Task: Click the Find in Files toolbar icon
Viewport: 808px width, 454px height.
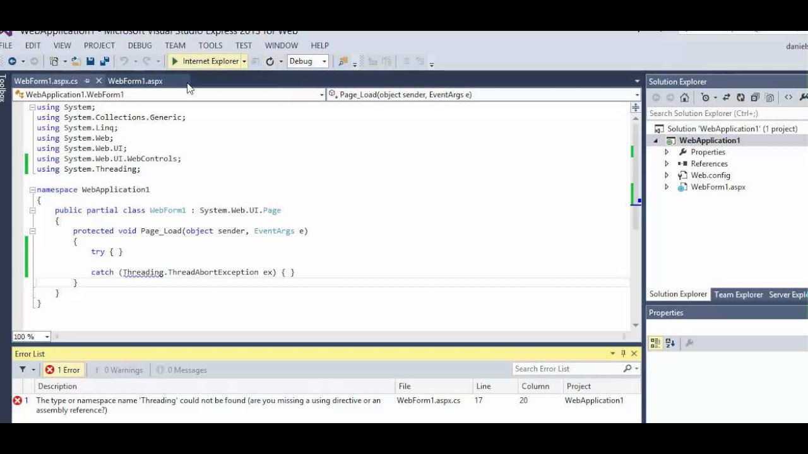Action: [343, 61]
